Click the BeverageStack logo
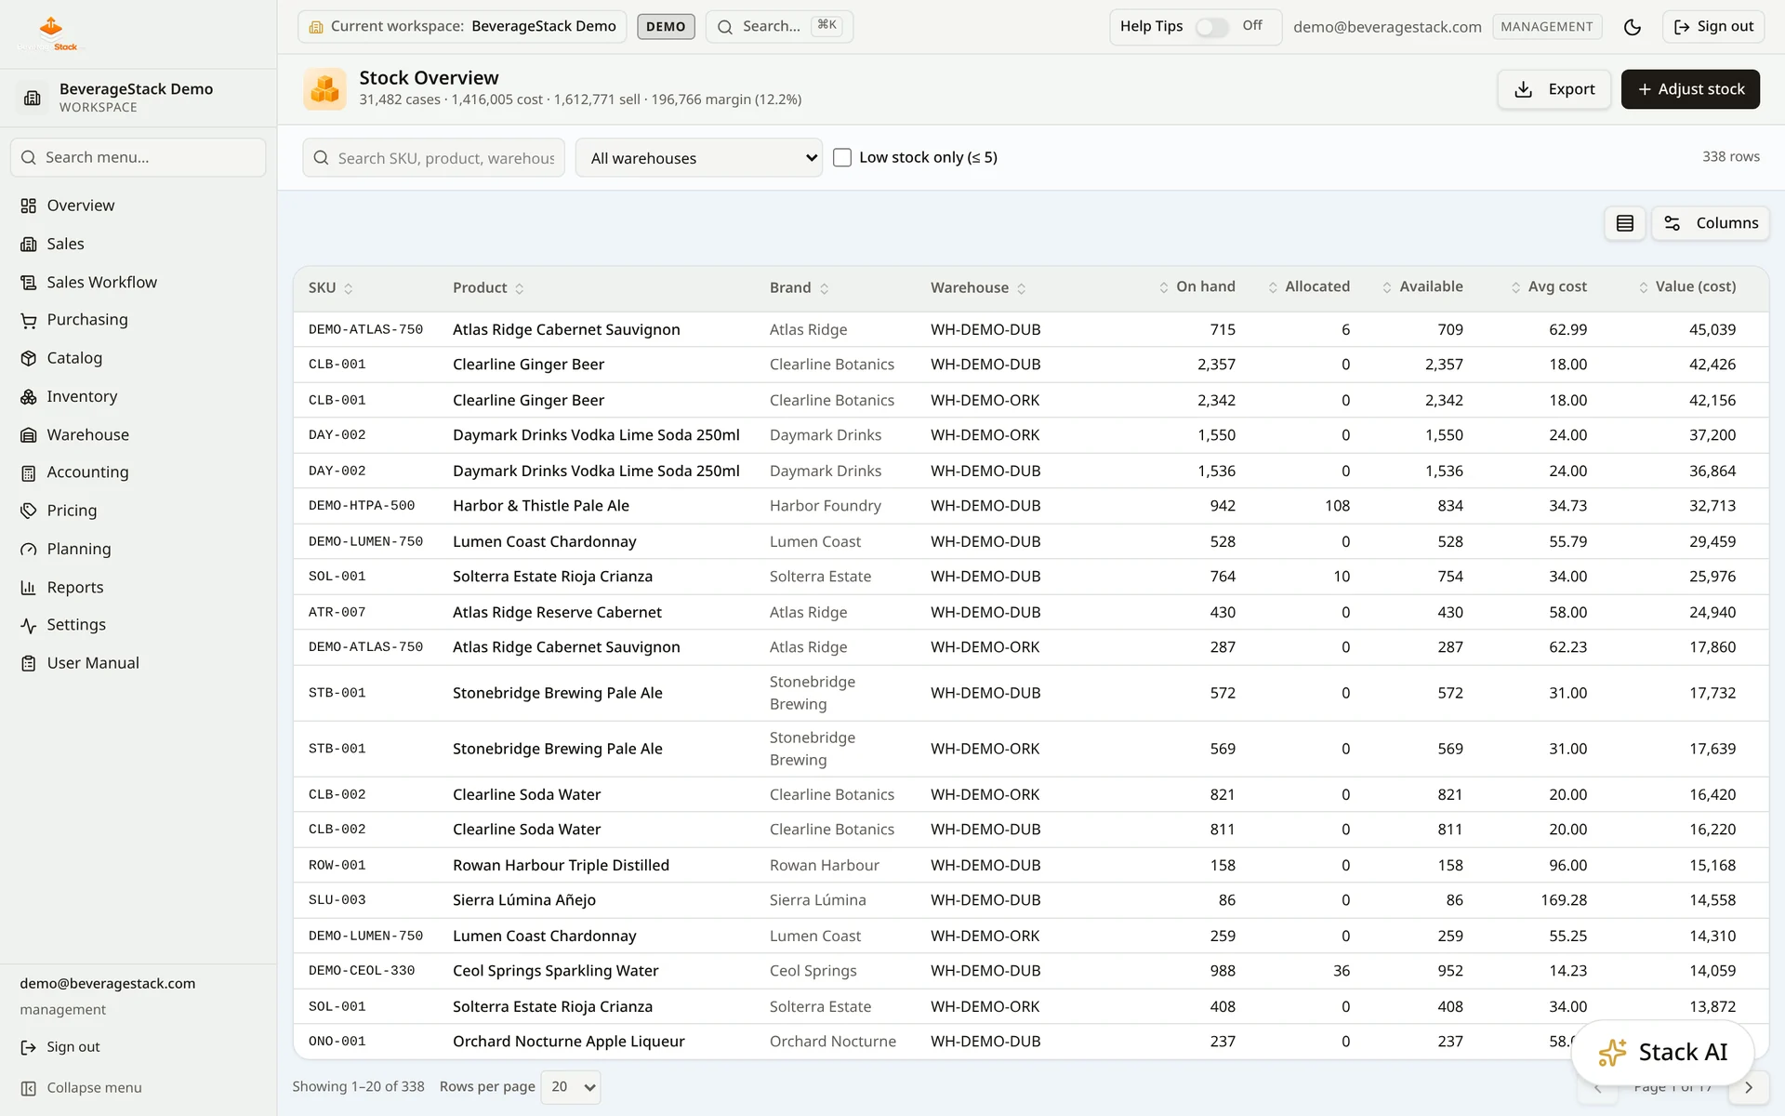 (x=51, y=33)
